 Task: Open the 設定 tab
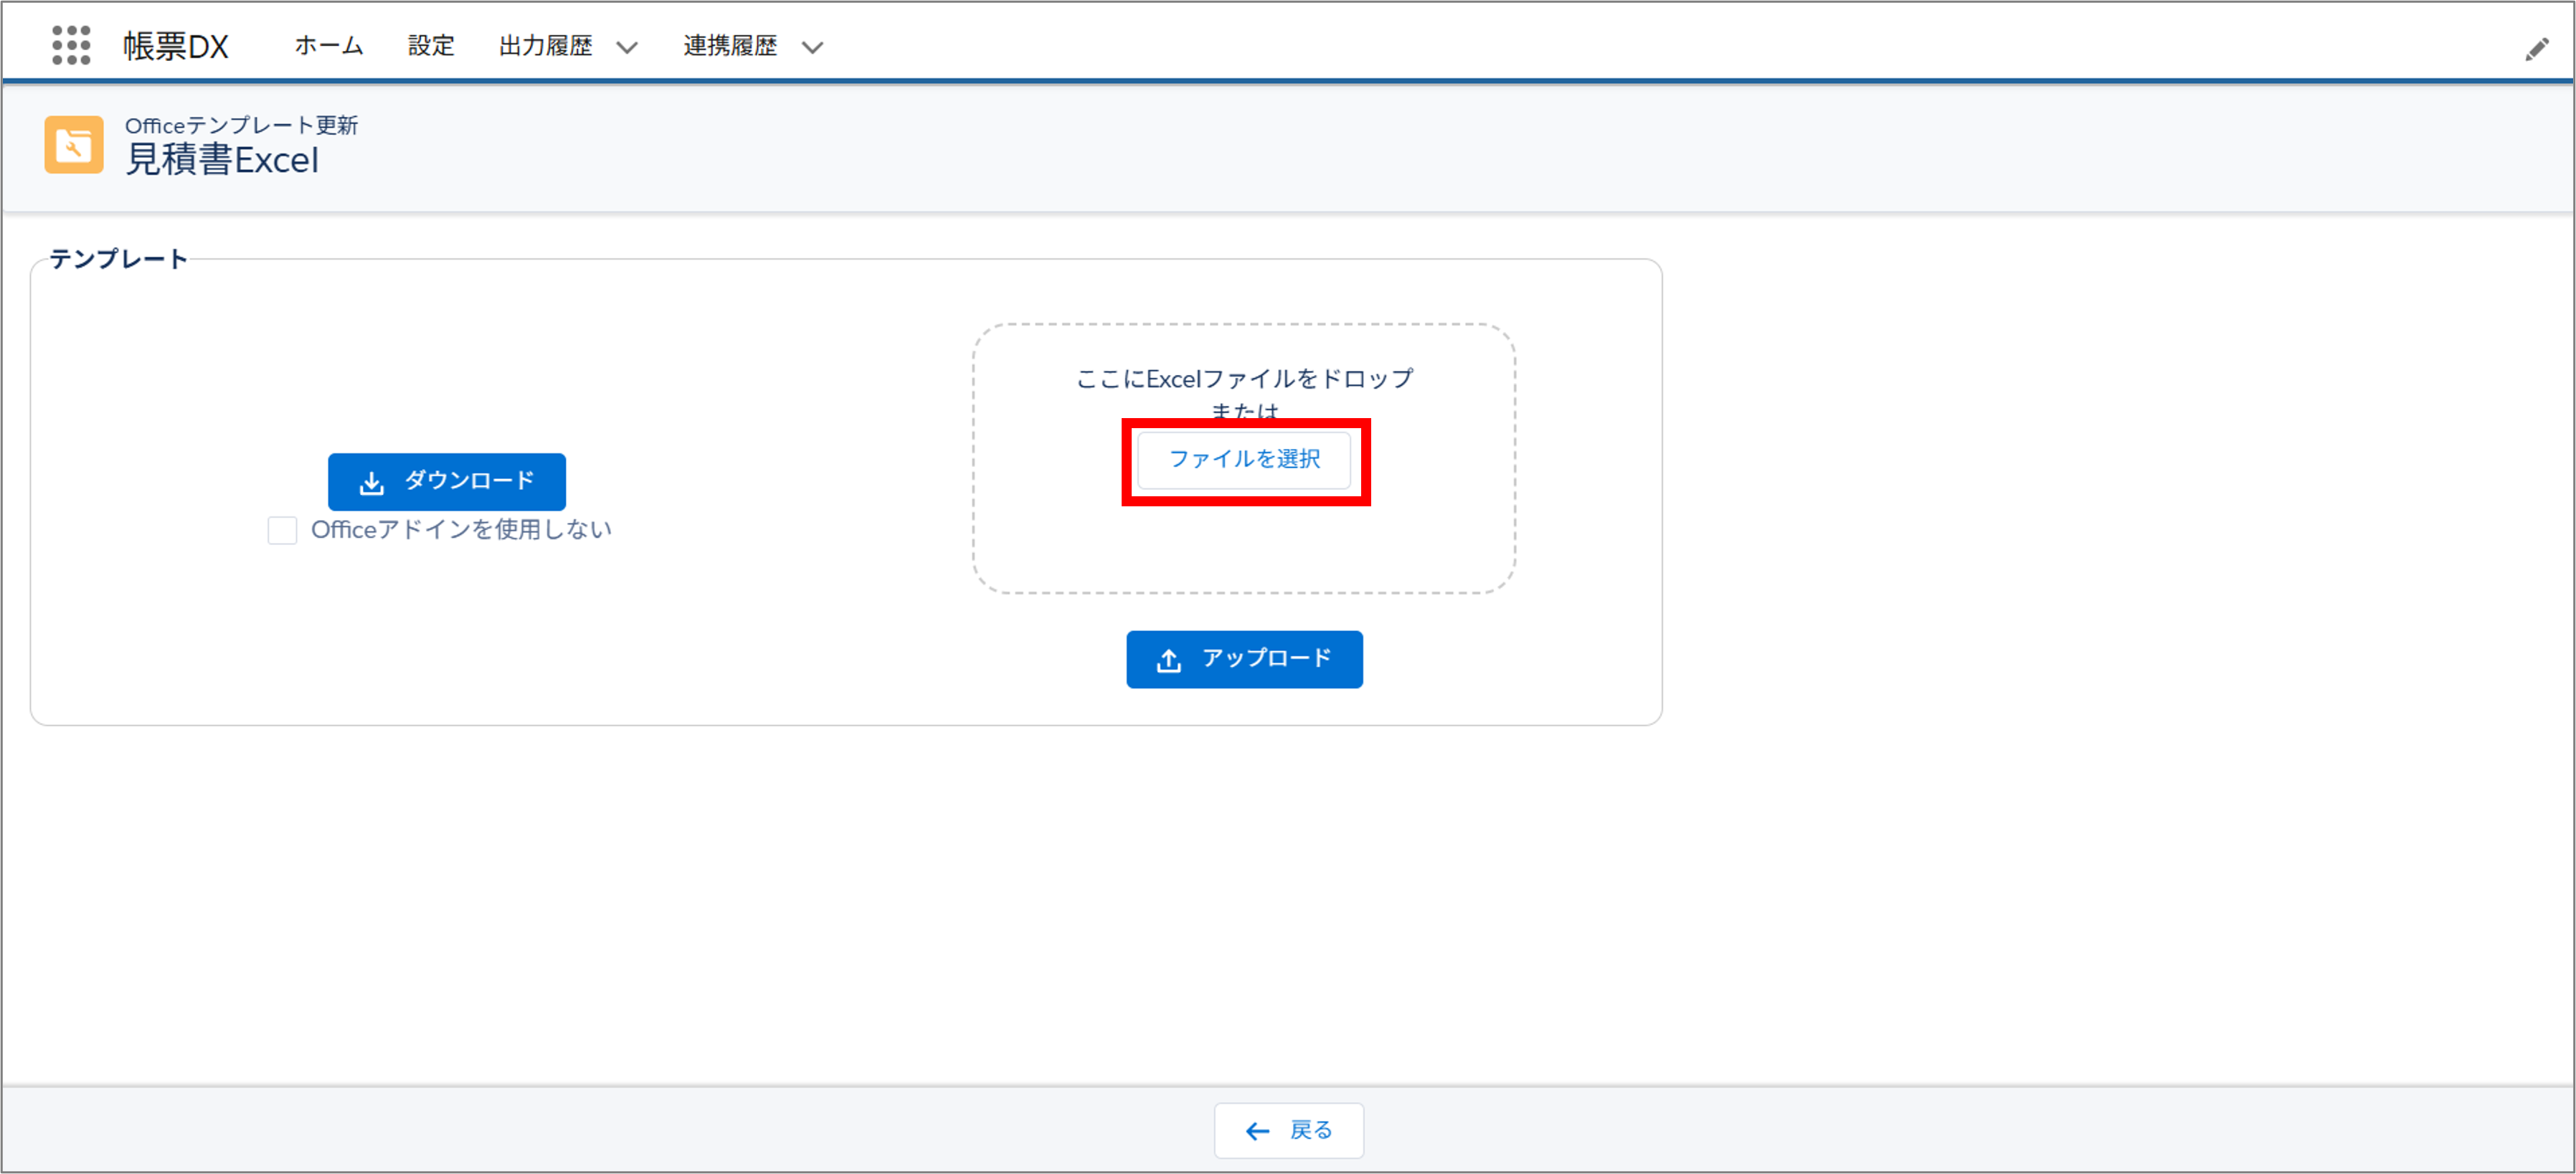431,46
